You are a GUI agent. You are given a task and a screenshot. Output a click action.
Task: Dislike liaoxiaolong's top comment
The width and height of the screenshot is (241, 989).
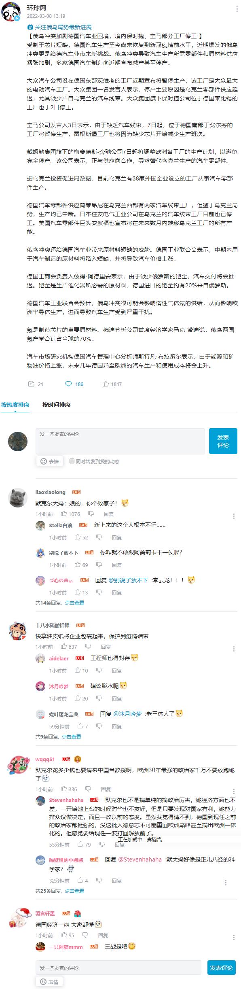pos(91,514)
